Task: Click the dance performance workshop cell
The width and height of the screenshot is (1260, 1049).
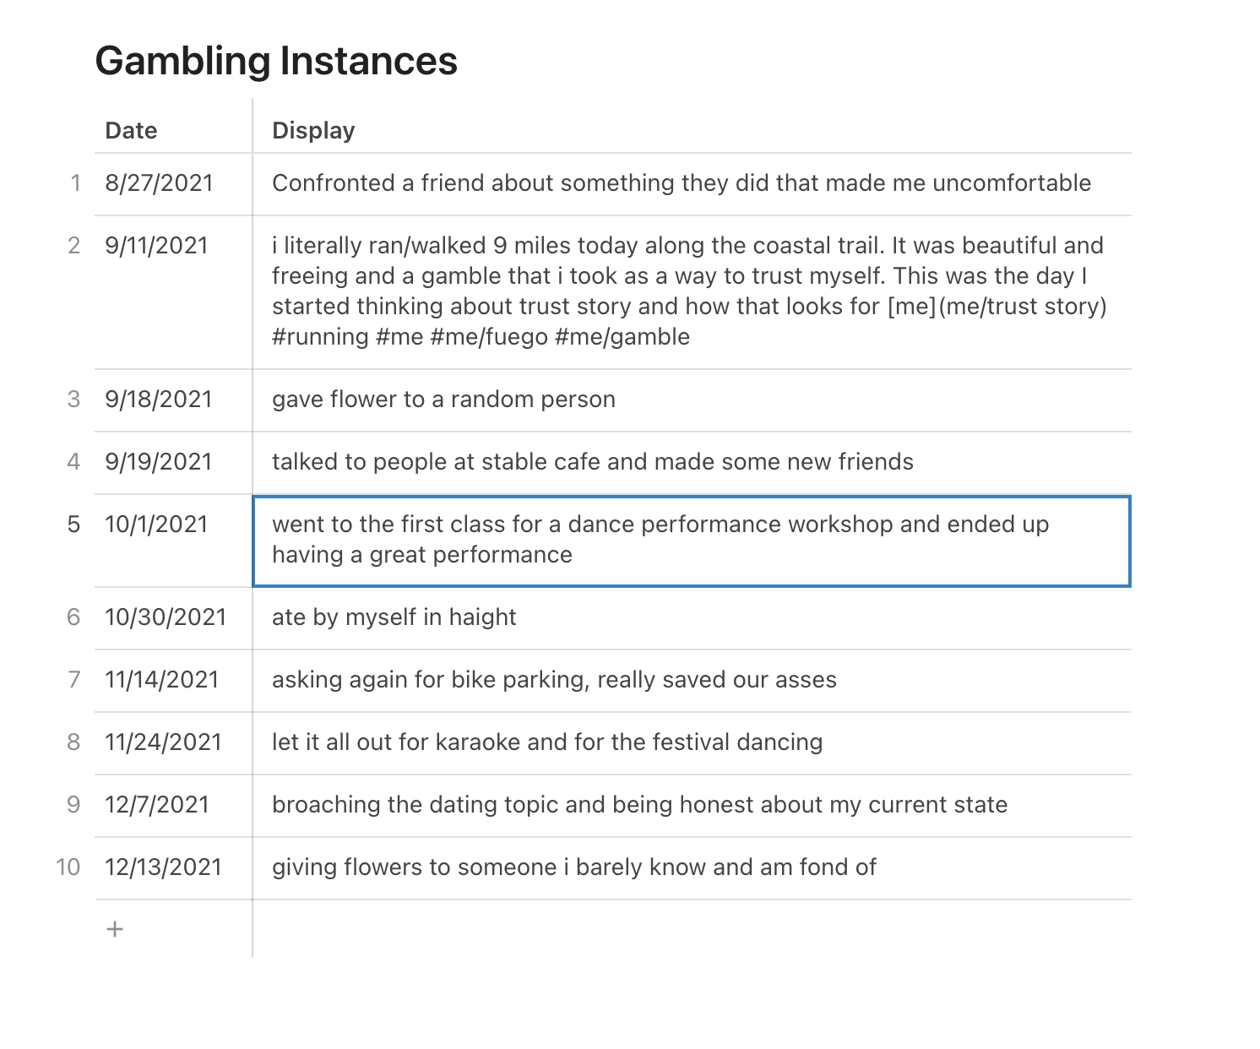Action: [659, 540]
